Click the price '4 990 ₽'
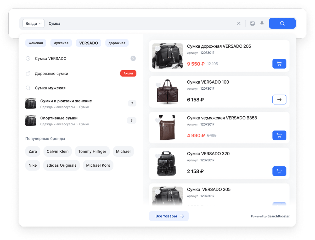Image resolution: width=315 pixels, height=240 pixels. coord(196,136)
